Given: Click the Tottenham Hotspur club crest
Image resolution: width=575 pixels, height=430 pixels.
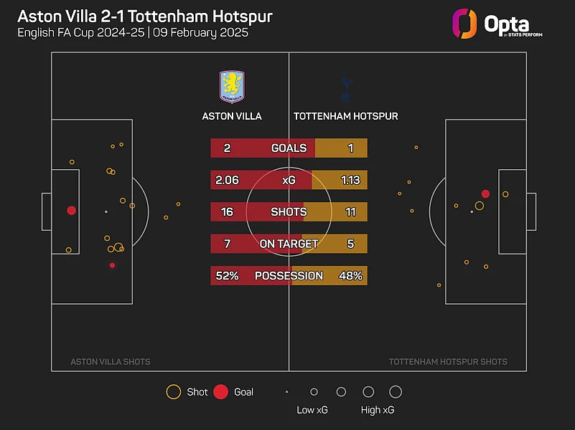Looking at the screenshot, I should coord(346,87).
